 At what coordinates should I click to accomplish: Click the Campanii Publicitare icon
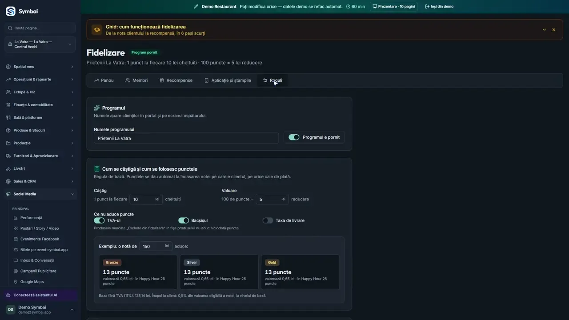[x=16, y=271]
